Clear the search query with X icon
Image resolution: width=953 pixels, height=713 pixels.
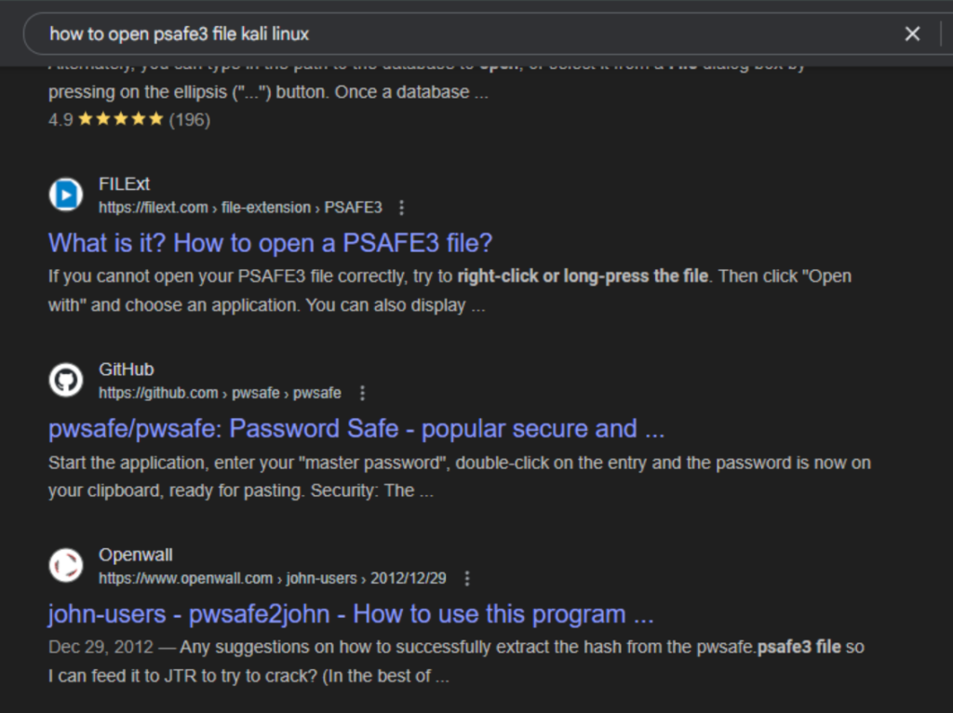(912, 34)
